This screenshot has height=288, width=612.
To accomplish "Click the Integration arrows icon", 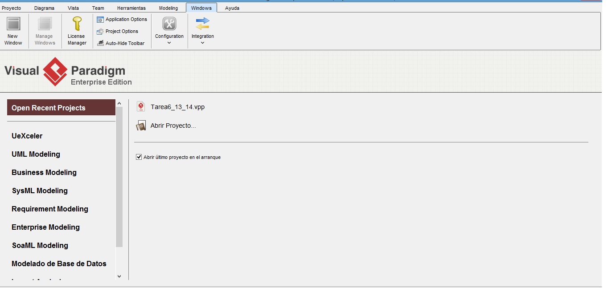I will 203,24.
